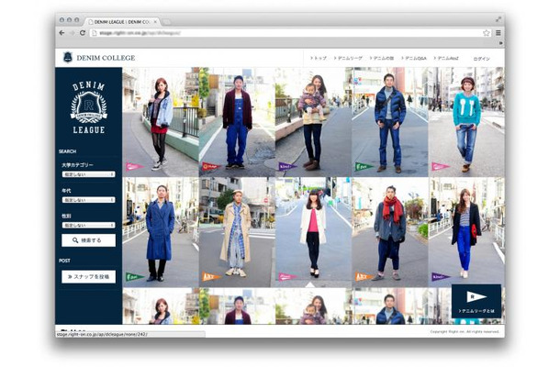Open the デニムリーグとは link in the navy box

(x=476, y=311)
